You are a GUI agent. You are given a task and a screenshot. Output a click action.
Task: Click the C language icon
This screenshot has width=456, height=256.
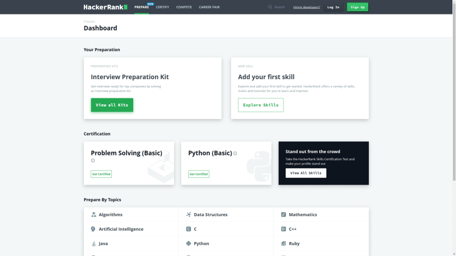tap(189, 229)
